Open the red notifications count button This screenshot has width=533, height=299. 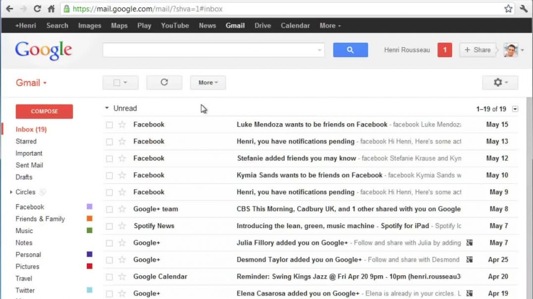(445, 50)
